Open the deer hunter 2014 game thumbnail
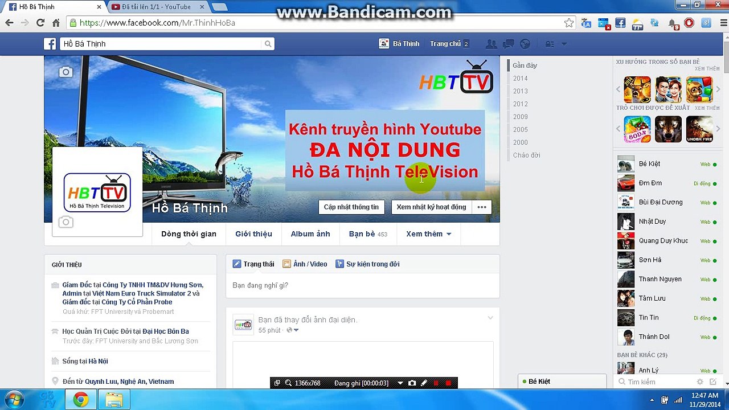The image size is (729, 410). point(637,89)
